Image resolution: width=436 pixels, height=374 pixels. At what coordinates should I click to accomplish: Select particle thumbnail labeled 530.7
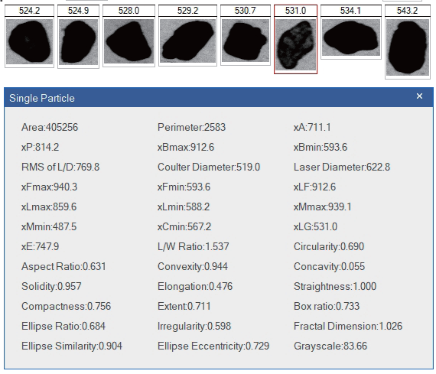tap(246, 35)
